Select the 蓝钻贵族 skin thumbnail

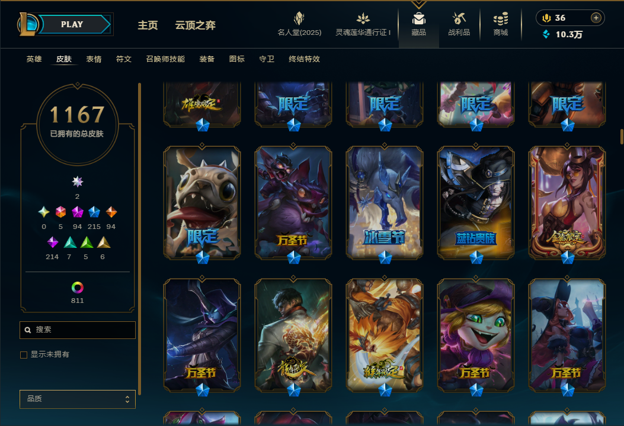[x=476, y=203]
